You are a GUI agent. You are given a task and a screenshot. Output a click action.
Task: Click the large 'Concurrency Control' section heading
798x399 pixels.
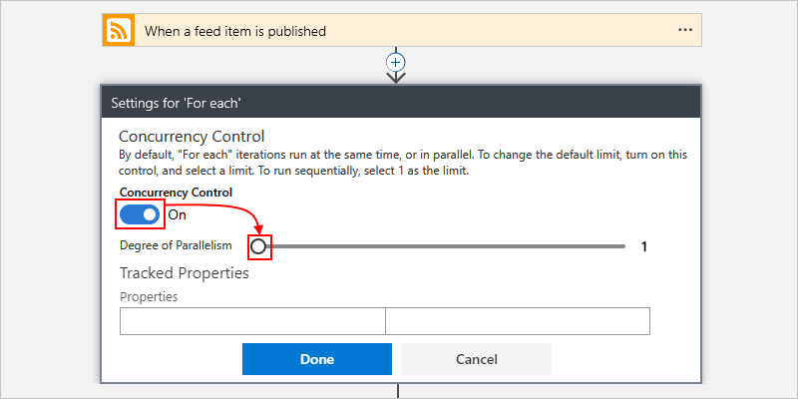click(x=192, y=137)
